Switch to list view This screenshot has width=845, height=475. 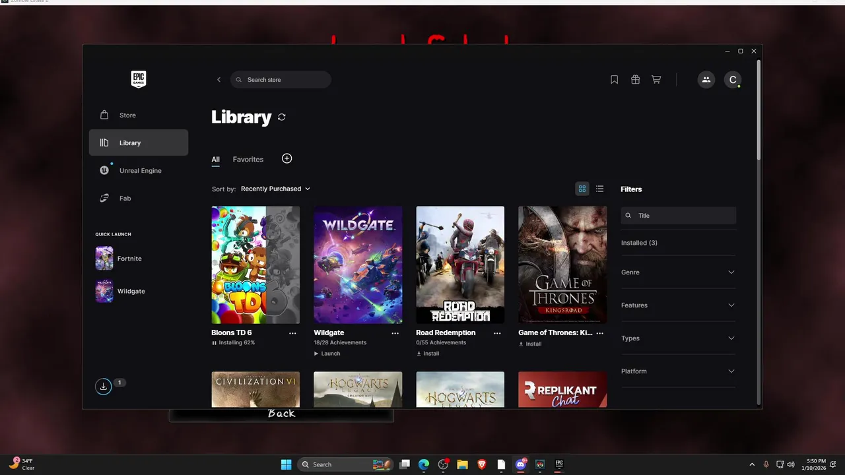599,189
